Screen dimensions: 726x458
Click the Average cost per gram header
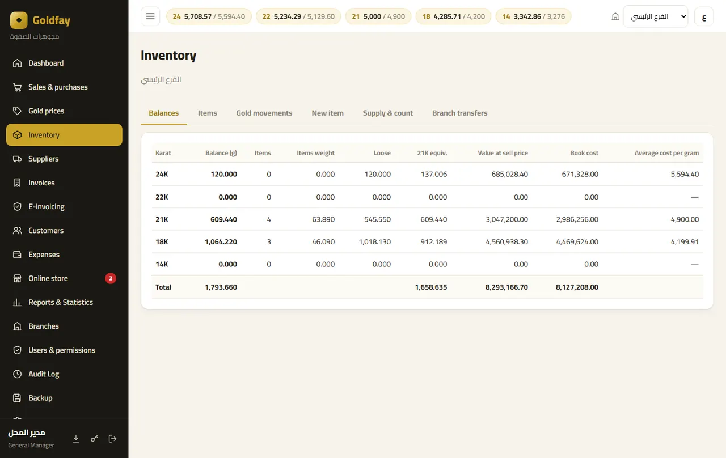[666, 153]
